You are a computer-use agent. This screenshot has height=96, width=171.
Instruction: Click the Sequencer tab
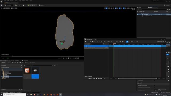point(90,39)
